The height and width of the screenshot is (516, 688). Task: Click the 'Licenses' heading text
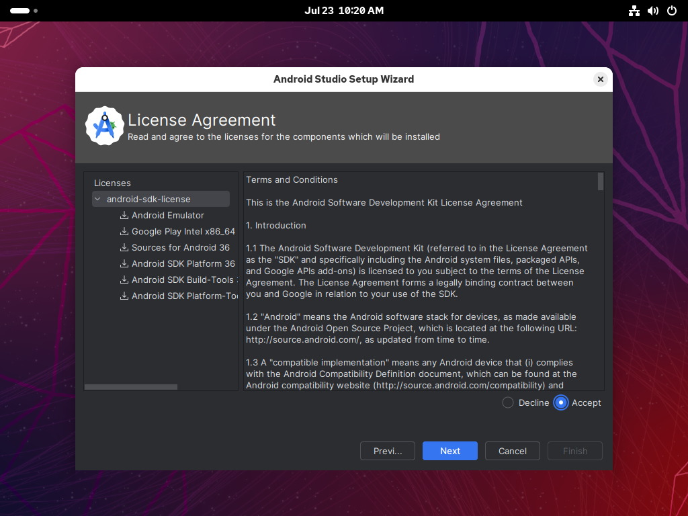pos(112,183)
